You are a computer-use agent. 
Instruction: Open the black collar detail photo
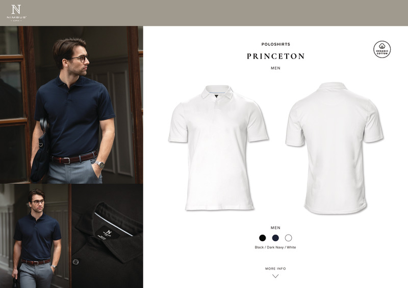pyautogui.click(x=107, y=236)
